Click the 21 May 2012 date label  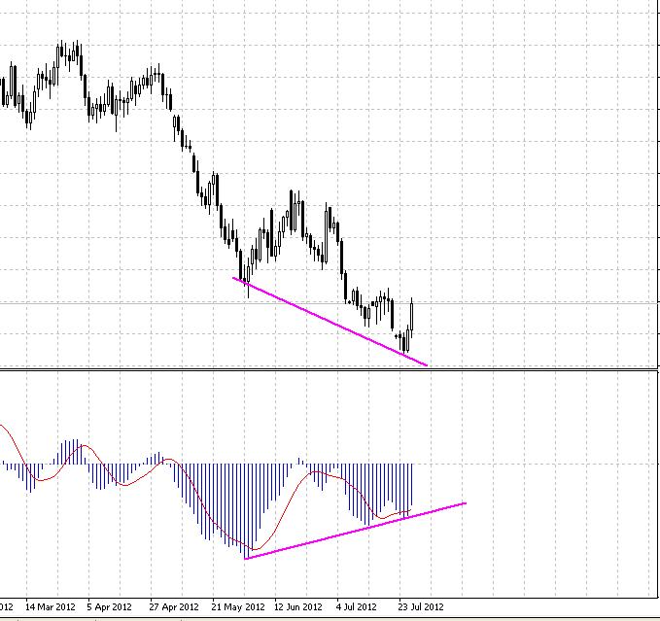238,607
